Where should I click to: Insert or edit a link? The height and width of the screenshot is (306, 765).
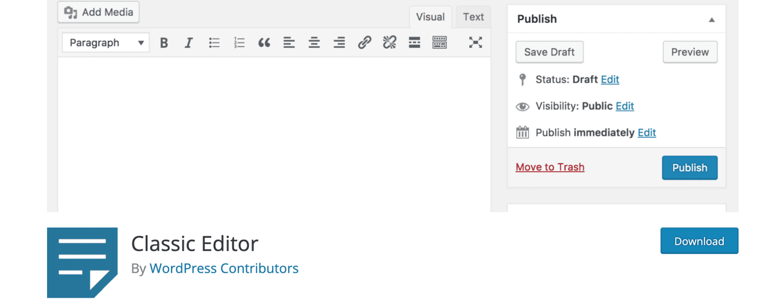[x=364, y=43]
